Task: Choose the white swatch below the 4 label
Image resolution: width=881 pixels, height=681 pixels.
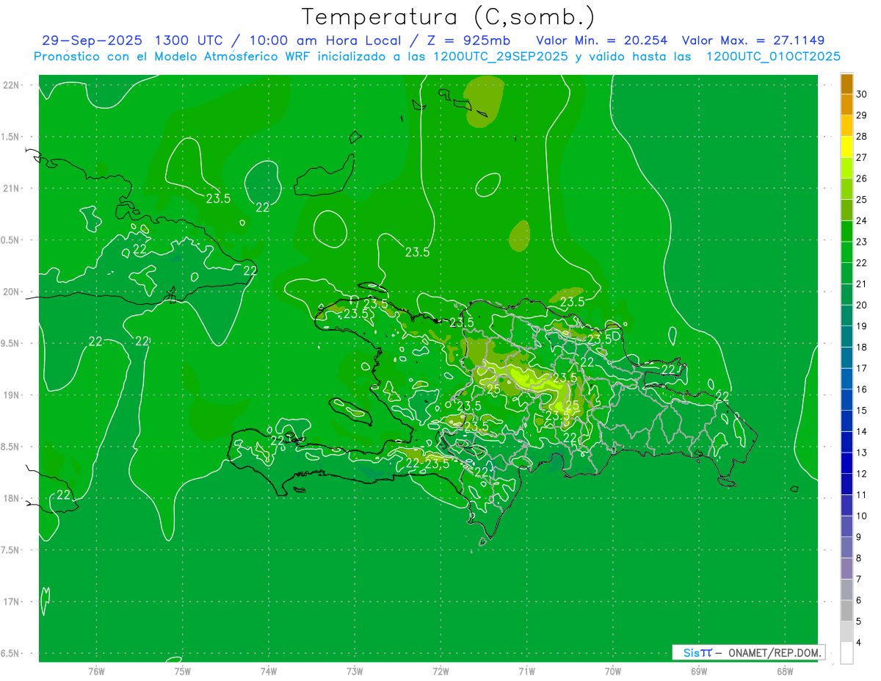Action: coord(846,652)
